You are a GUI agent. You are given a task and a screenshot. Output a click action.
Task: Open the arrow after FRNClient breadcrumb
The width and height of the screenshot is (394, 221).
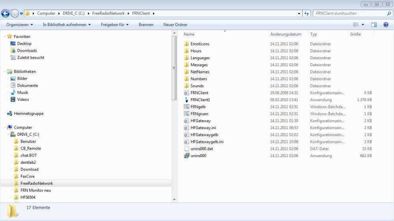point(154,13)
